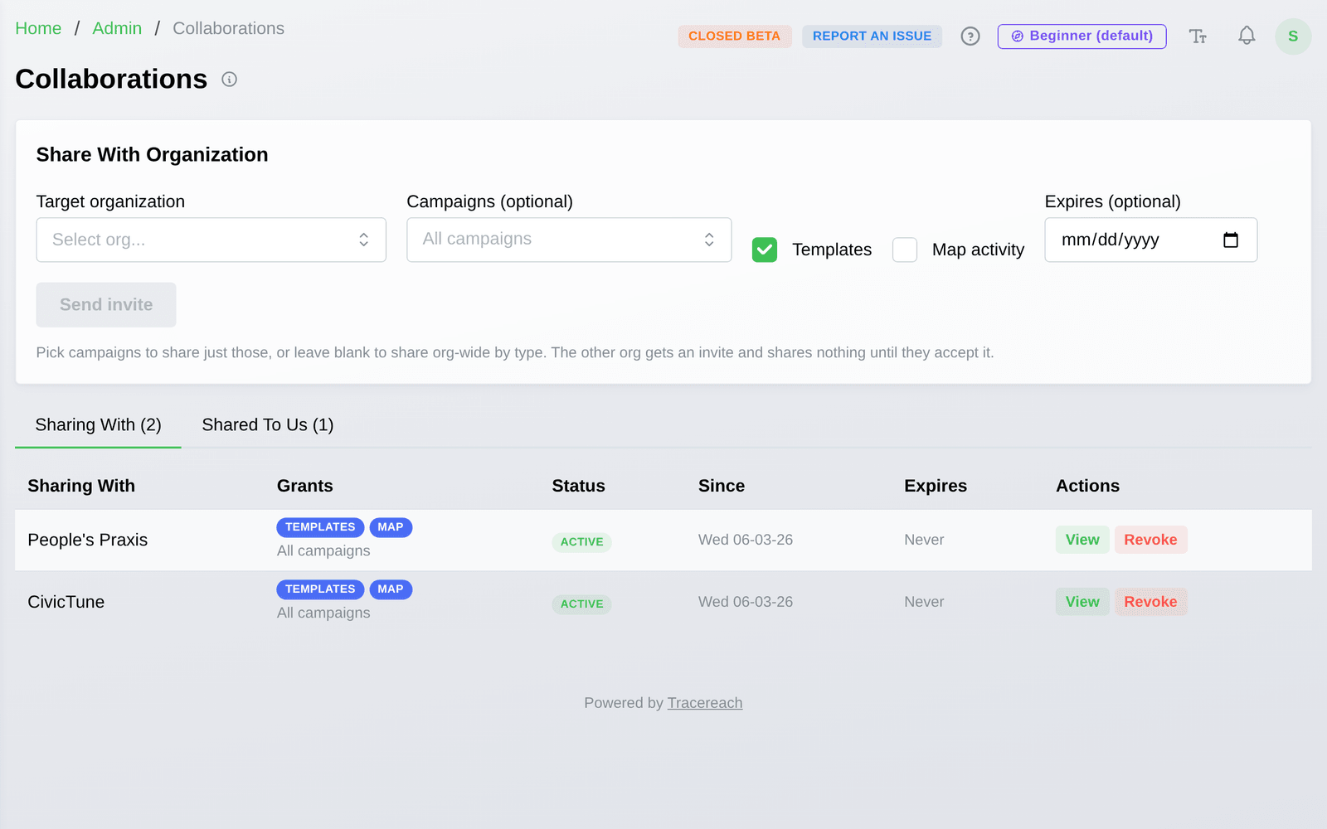Switch to the Sharing With (2) tab
1327x829 pixels.
98,425
